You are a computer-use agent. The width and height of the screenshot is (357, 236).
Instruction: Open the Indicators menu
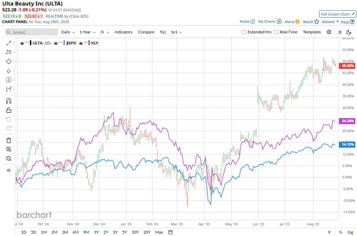click(123, 32)
